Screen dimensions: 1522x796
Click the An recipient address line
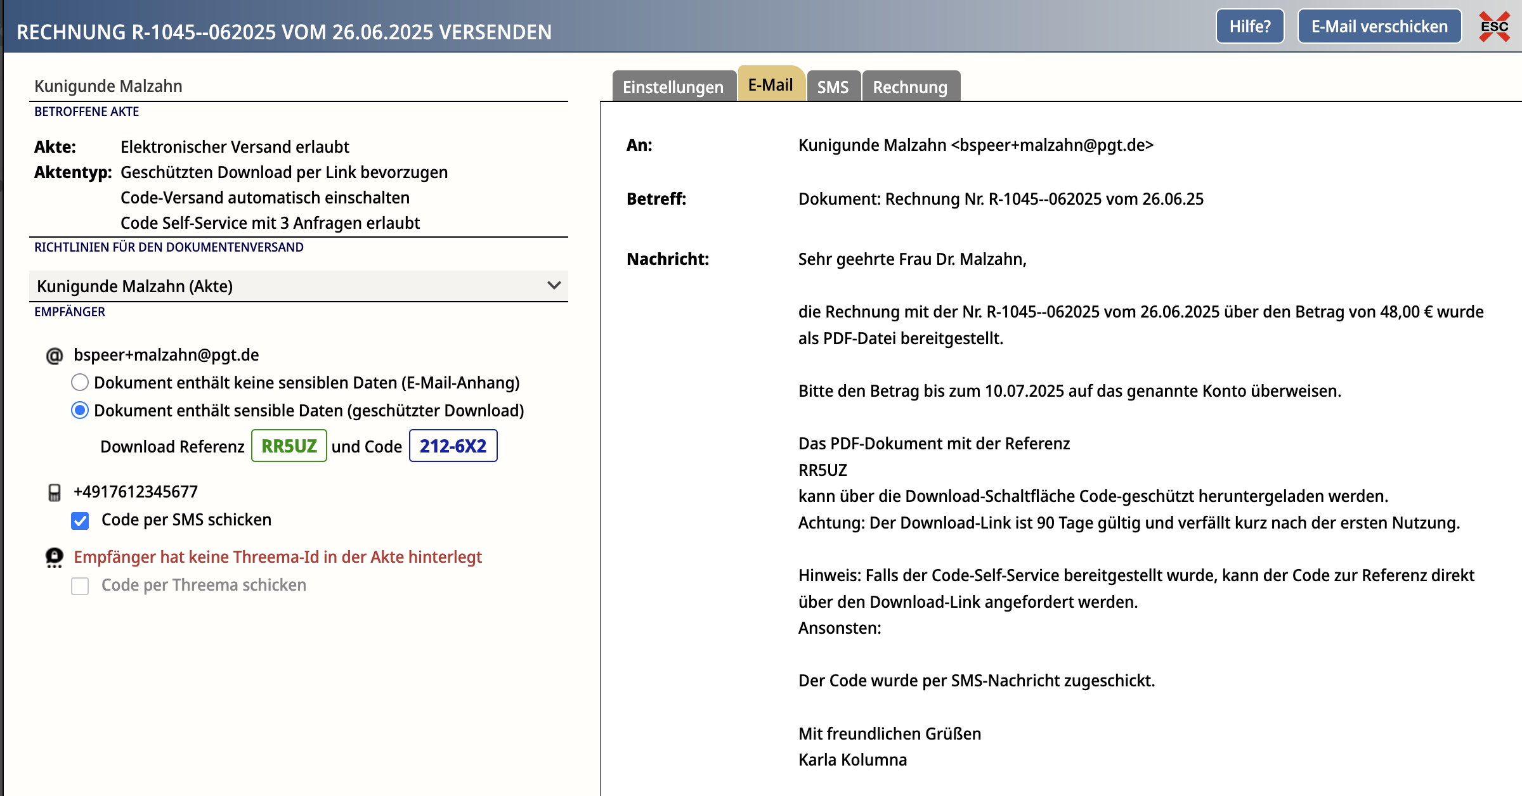(x=976, y=145)
